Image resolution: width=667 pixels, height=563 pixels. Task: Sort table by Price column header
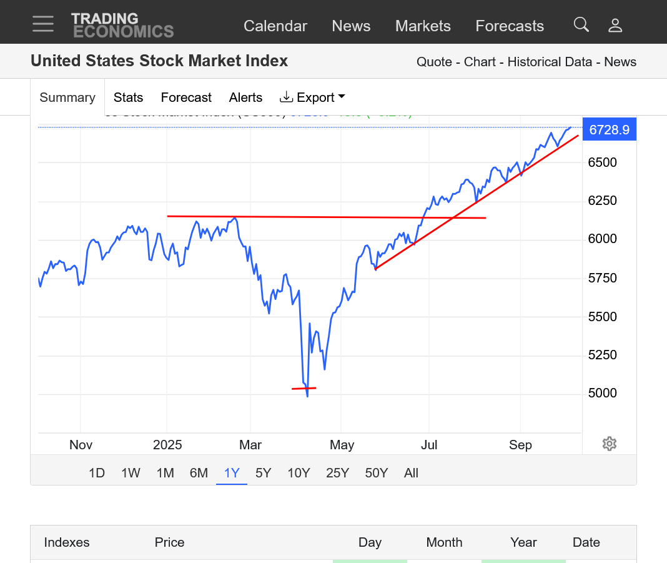(x=169, y=542)
